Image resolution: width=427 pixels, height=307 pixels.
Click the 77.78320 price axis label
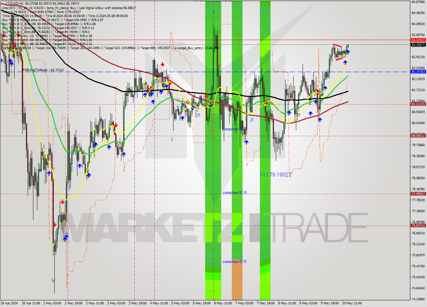(x=418, y=200)
